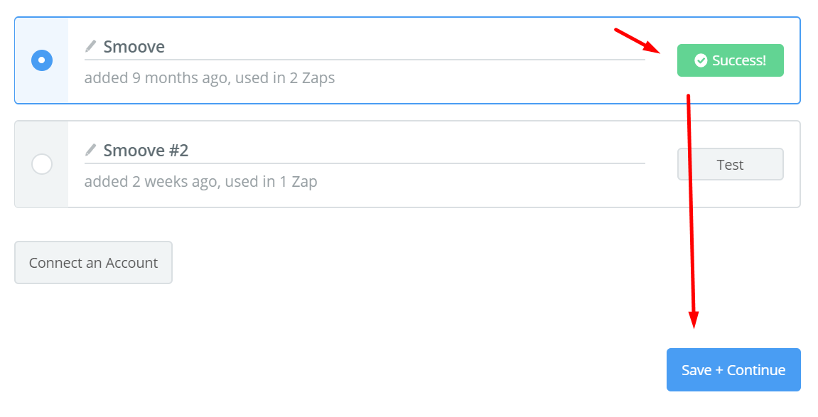This screenshot has height=417, width=818.
Task: Open Connect an Account
Action: click(93, 263)
